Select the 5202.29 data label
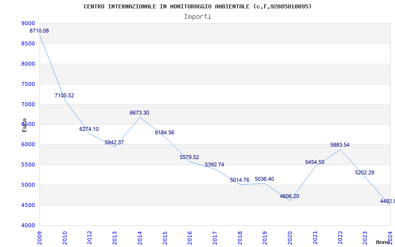The image size is (395, 247). pyautogui.click(x=365, y=172)
